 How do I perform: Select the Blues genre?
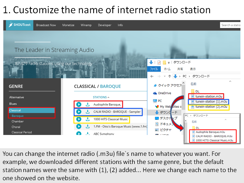[x=13, y=104]
